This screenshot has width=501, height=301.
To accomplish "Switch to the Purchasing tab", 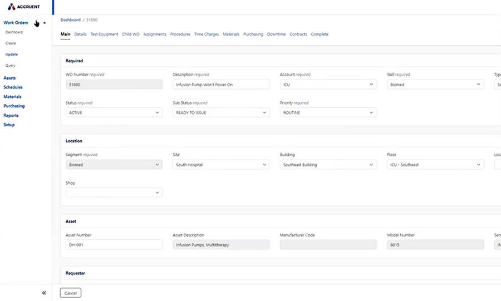I will (x=253, y=34).
